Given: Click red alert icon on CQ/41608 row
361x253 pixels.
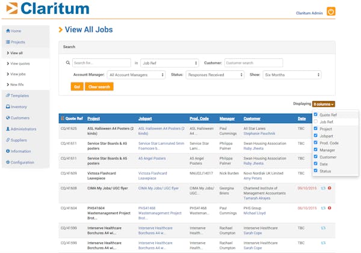Looking at the screenshot, I should coord(330,188).
